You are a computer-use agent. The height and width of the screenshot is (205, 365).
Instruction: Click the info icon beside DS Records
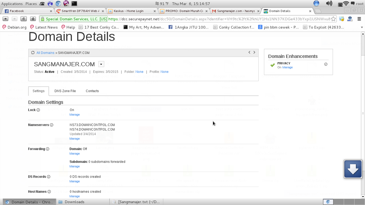[48, 177]
